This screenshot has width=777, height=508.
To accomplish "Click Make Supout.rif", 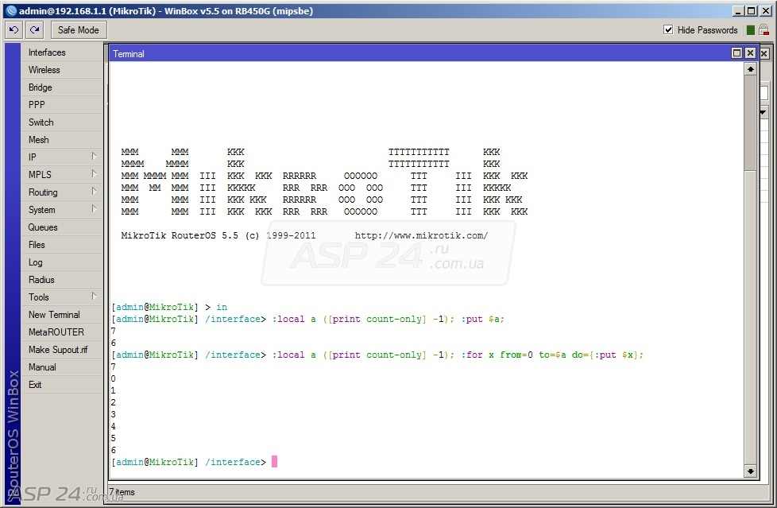I will click(63, 350).
